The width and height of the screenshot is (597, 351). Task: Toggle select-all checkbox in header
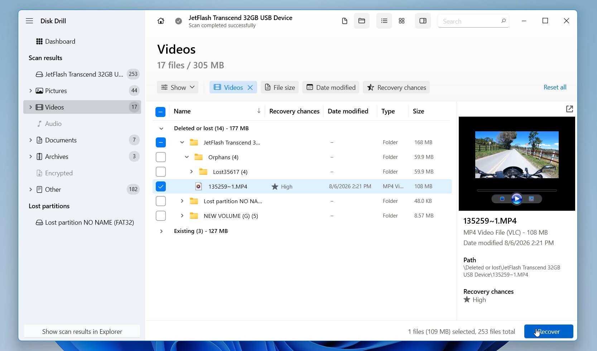point(160,112)
